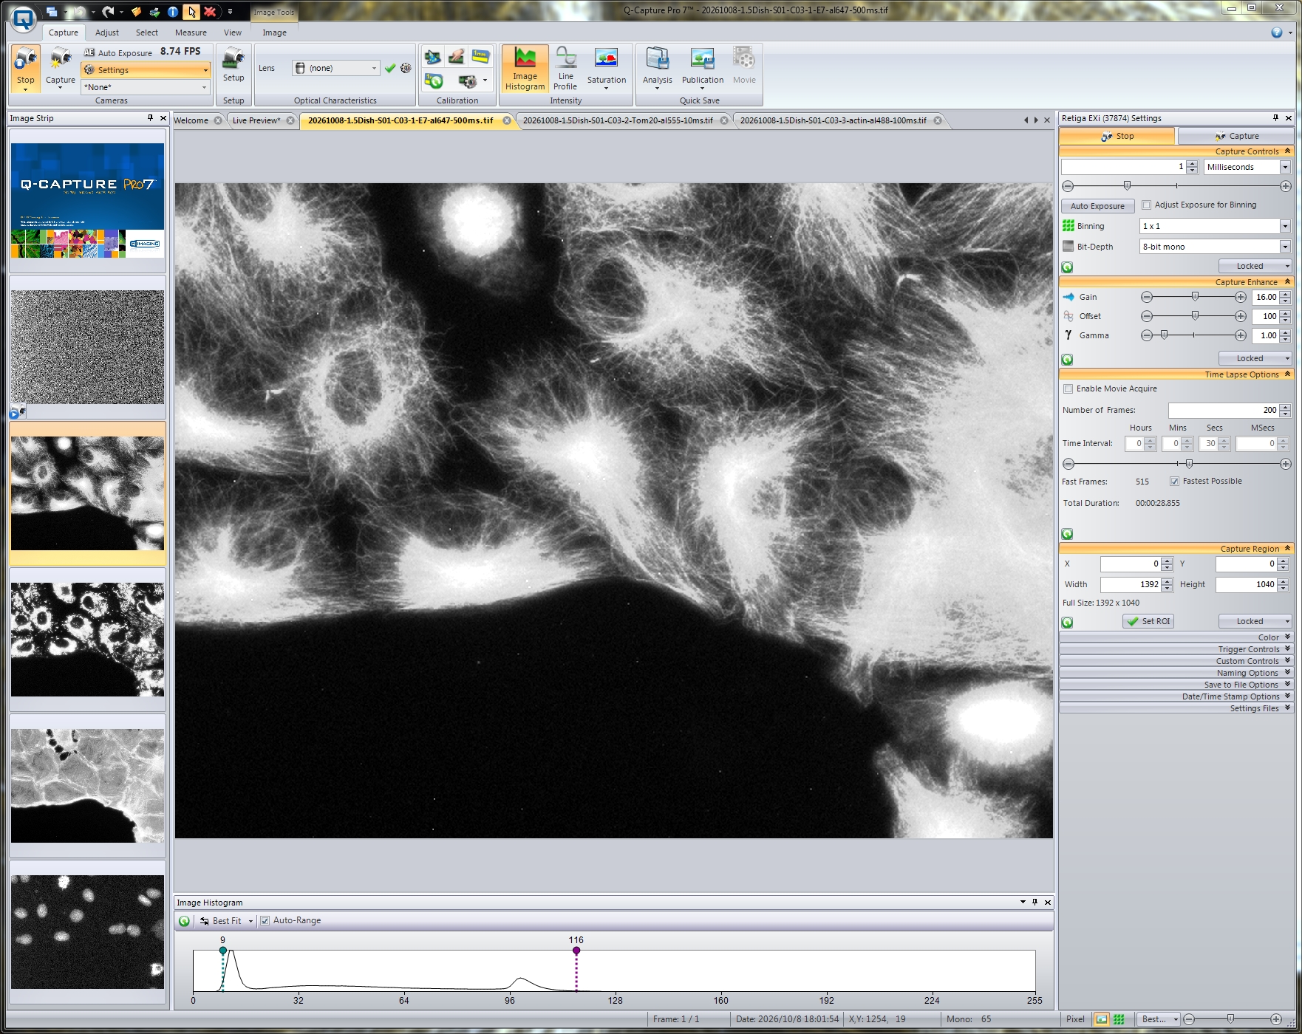
Task: Click the Gain plus icon
Action: 1241,297
